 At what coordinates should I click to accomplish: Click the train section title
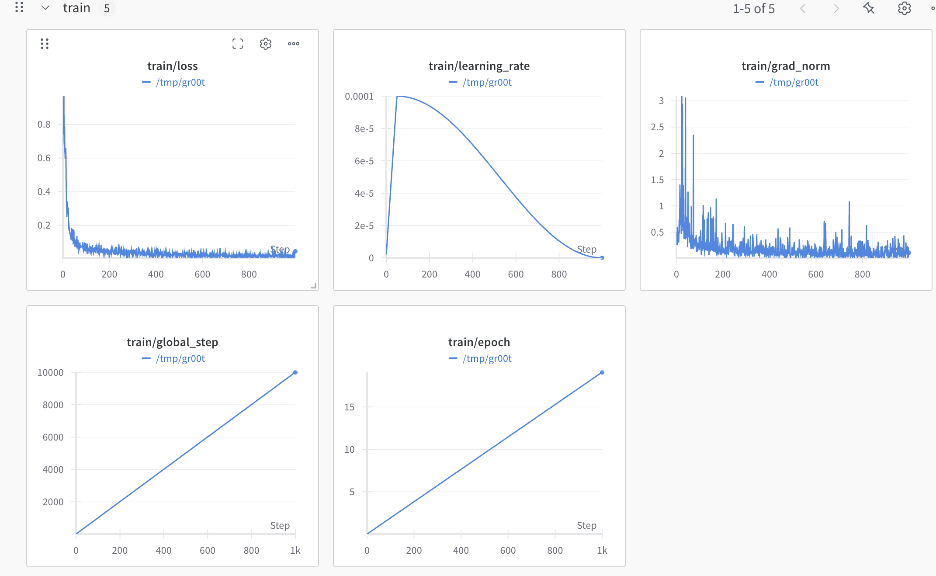(76, 8)
